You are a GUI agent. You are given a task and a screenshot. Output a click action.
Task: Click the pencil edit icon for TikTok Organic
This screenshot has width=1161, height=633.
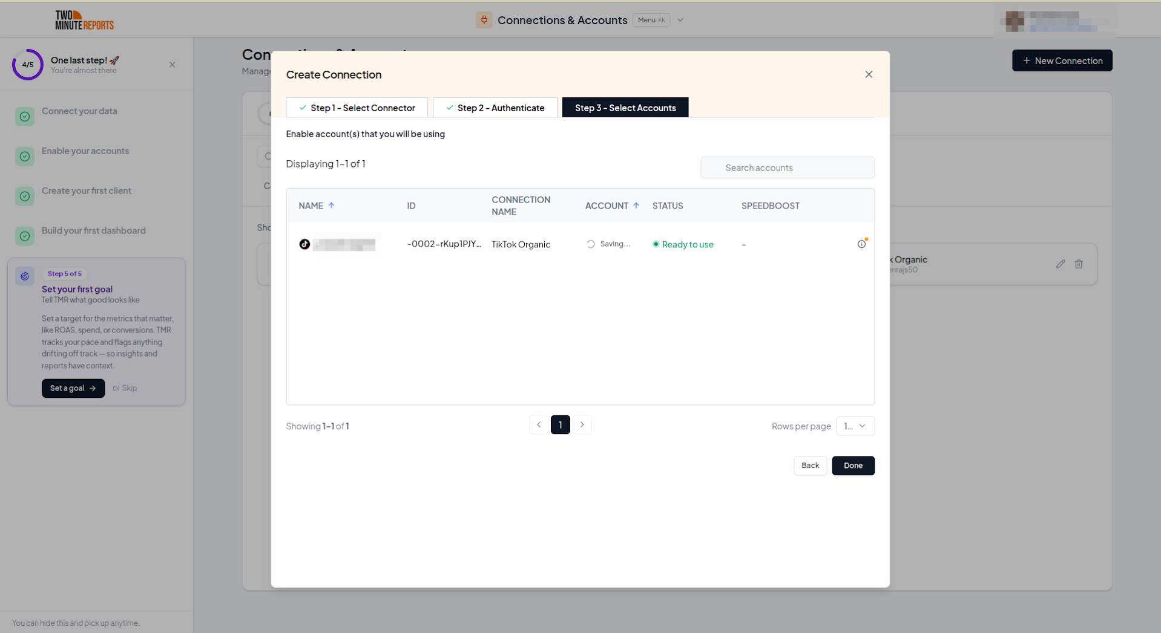pos(1061,264)
